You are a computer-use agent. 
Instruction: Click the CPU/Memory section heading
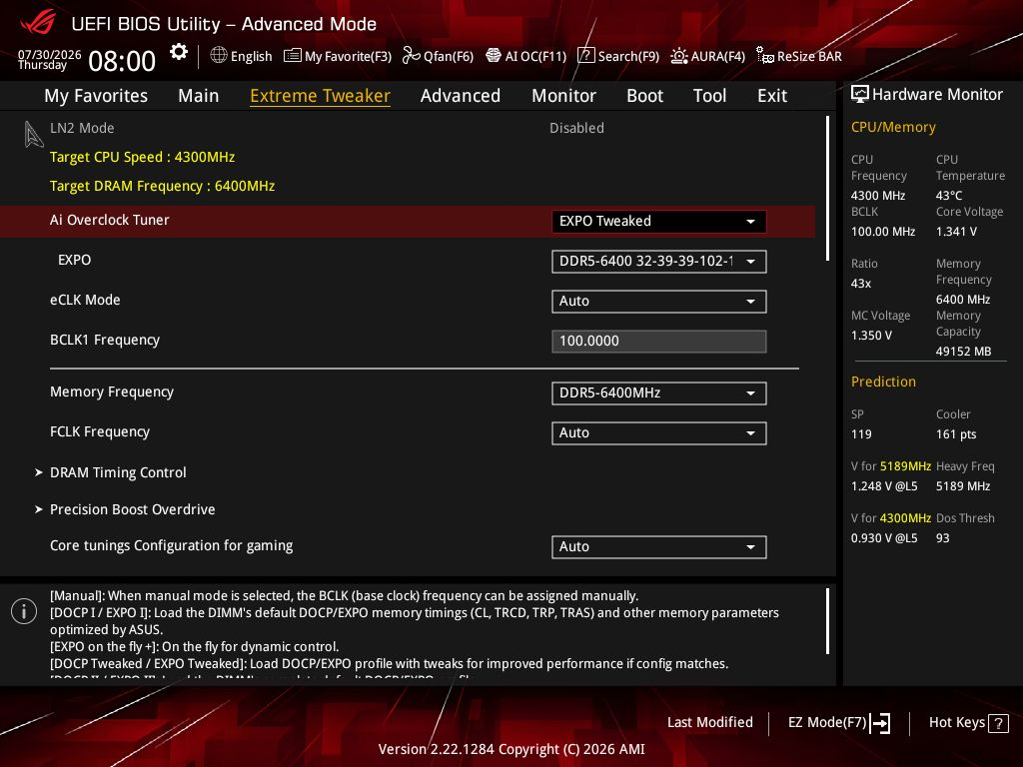point(893,127)
